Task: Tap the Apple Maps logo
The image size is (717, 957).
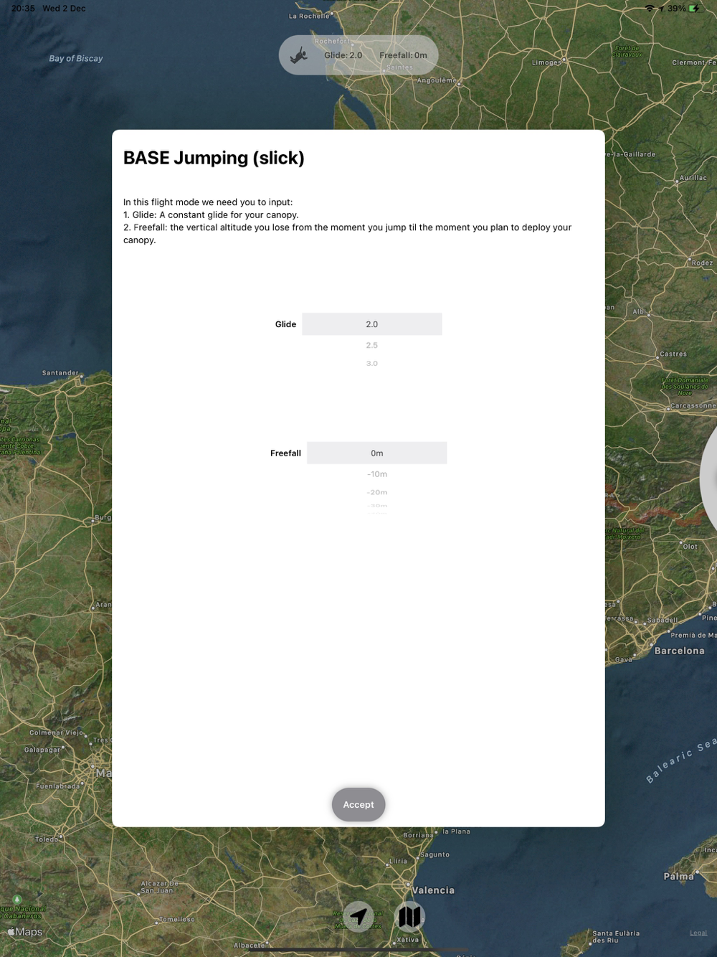Action: point(25,932)
